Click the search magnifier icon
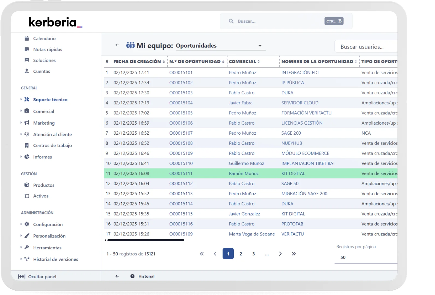The image size is (435, 295). pos(231,21)
